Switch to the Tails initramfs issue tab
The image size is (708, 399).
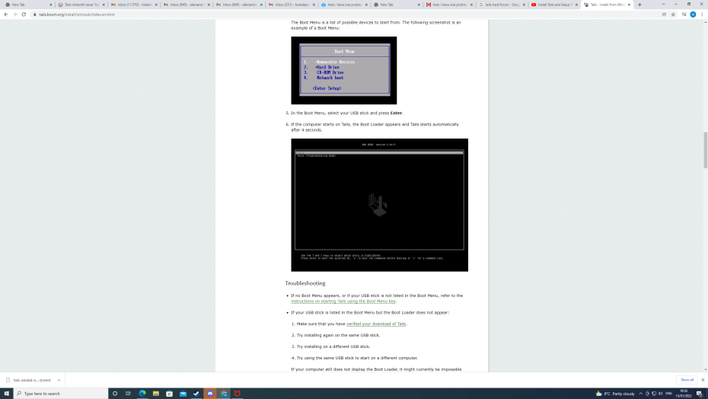(81, 5)
